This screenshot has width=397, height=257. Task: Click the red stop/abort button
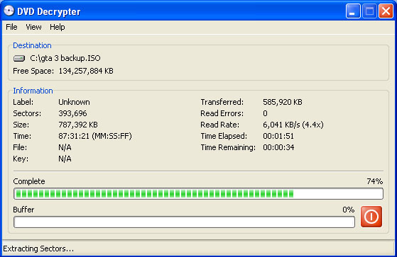tap(371, 217)
